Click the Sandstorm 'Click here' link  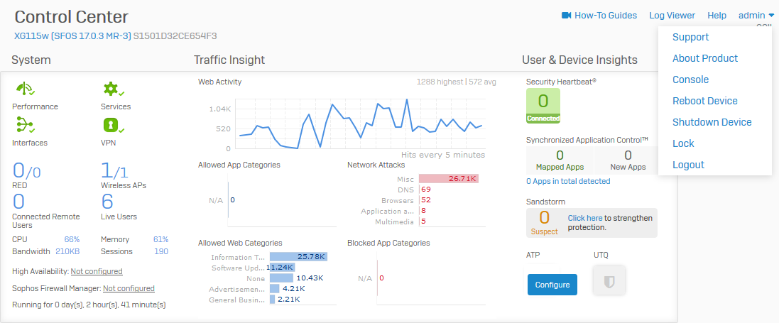pyautogui.click(x=585, y=218)
